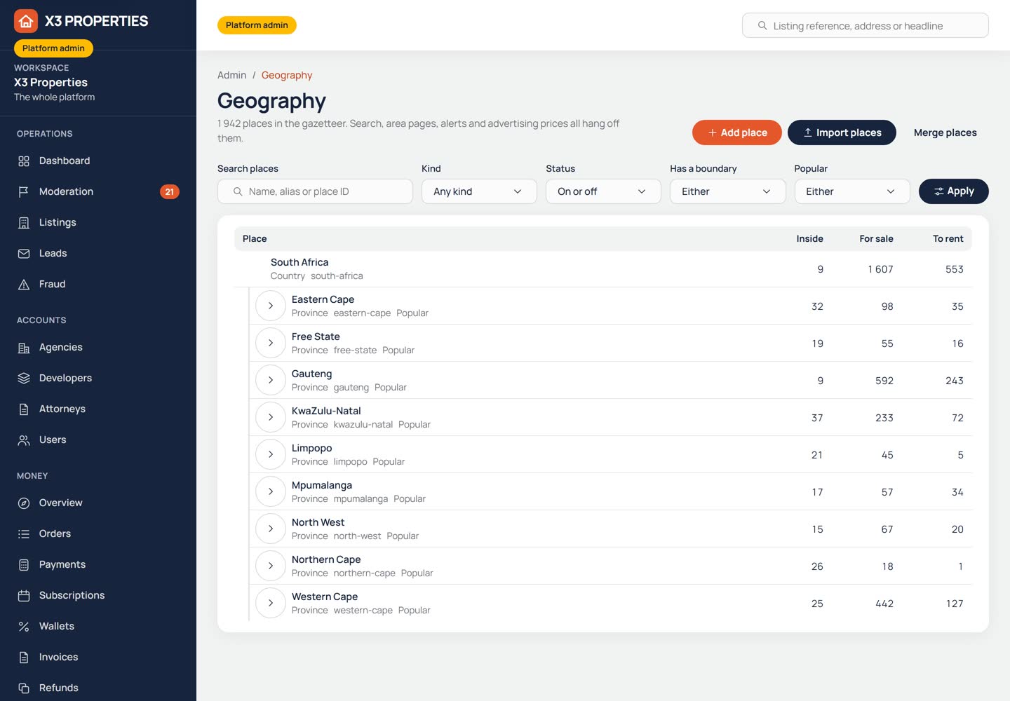Click the Wallets percent icon
The image size is (1010, 701).
coord(24,627)
